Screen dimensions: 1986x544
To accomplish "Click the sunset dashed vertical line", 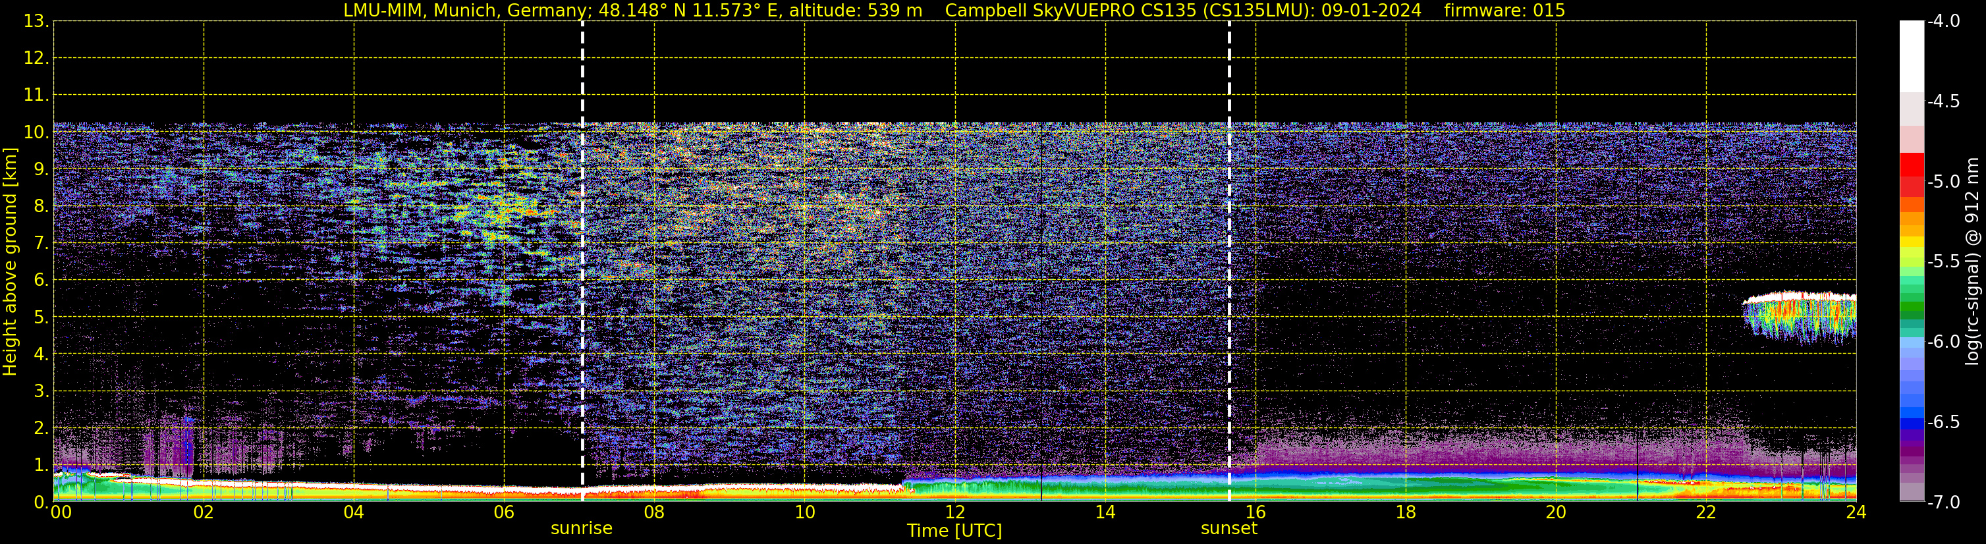I will [1229, 260].
